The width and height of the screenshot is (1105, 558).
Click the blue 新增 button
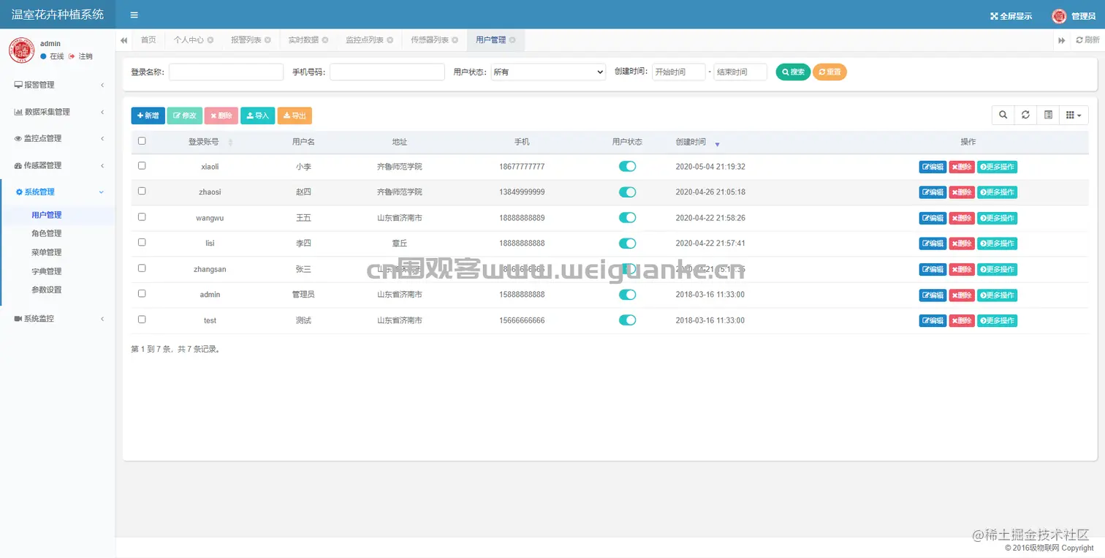coord(148,116)
